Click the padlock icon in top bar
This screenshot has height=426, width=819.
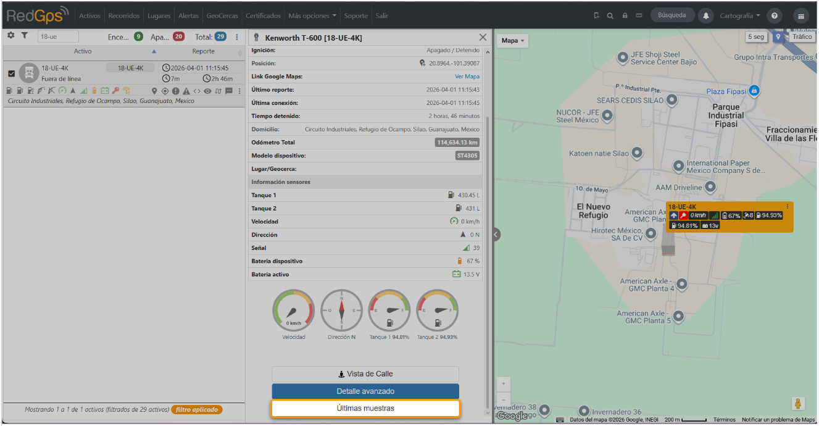point(625,15)
